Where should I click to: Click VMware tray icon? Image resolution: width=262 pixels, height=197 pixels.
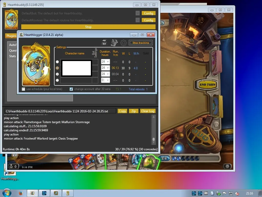coord(206,193)
